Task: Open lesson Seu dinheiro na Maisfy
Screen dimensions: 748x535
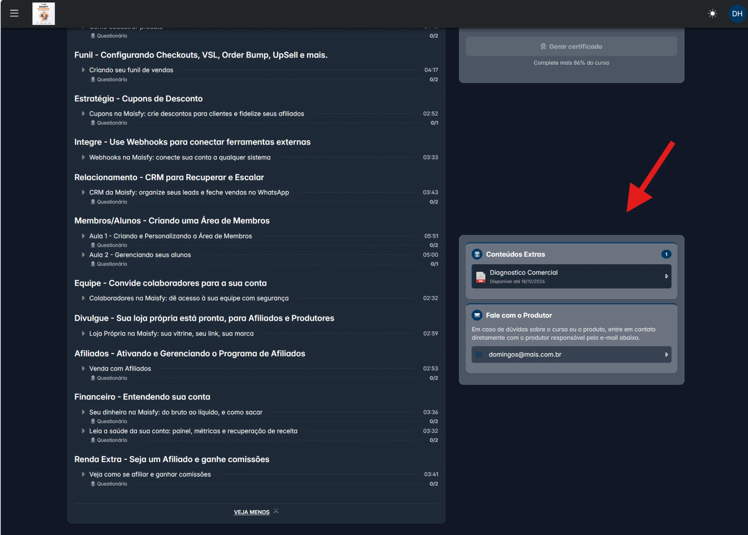Action: [x=176, y=412]
